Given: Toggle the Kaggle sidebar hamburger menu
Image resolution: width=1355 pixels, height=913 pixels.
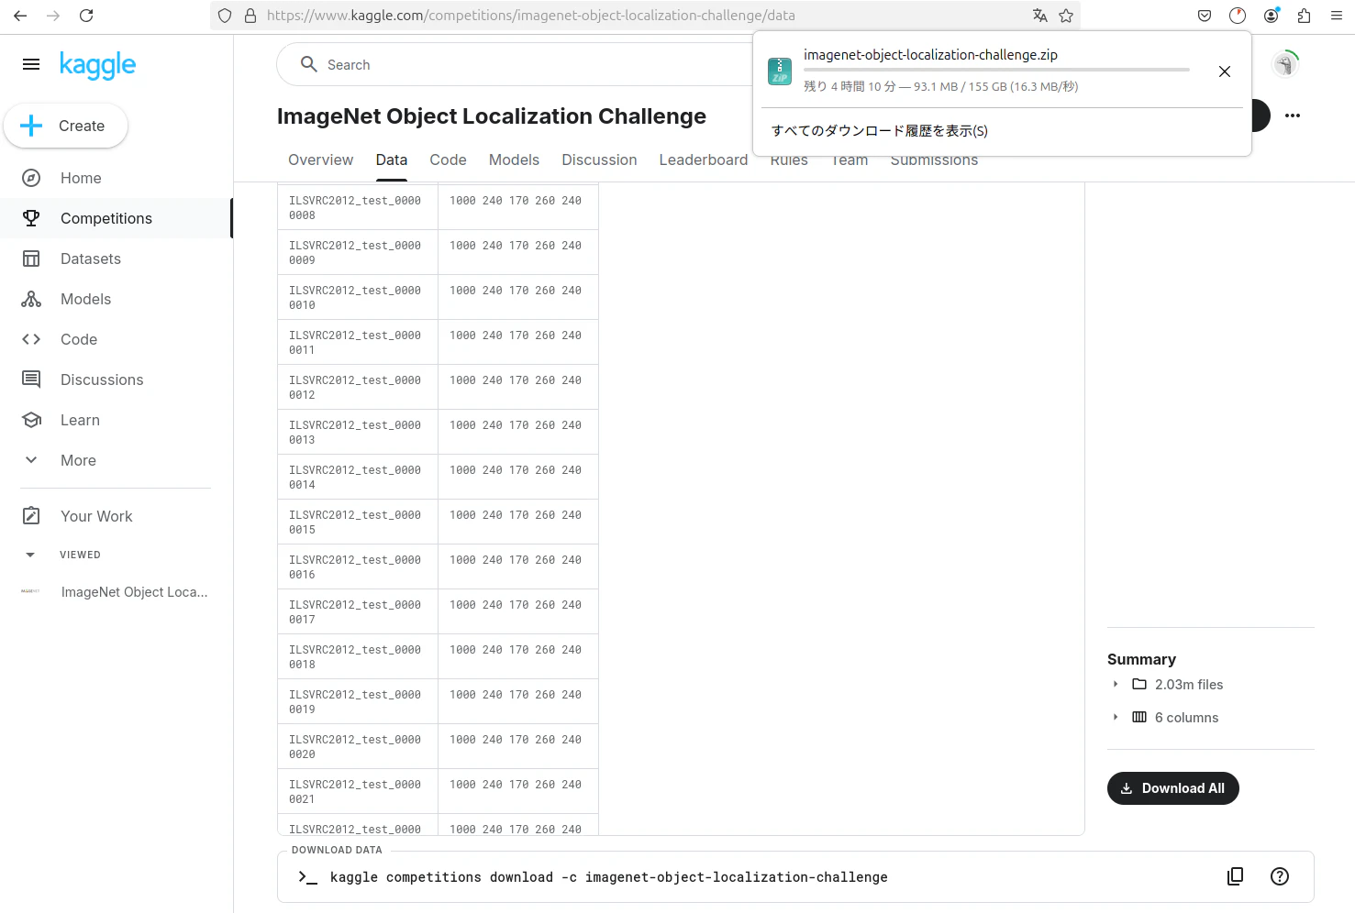Looking at the screenshot, I should click(x=31, y=64).
